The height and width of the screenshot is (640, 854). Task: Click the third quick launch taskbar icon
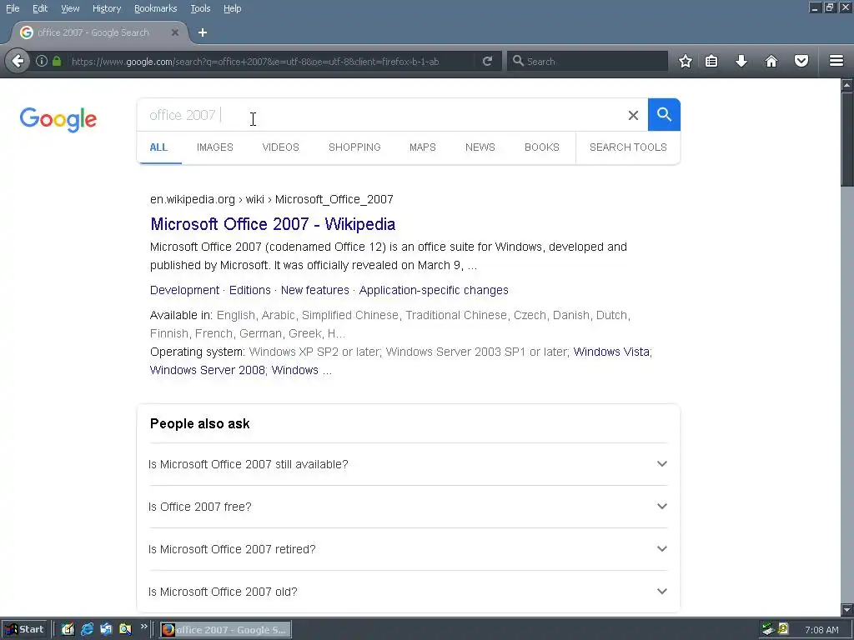tap(106, 630)
